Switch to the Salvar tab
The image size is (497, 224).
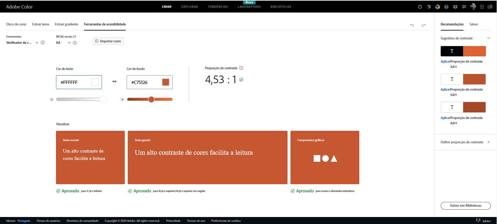(x=474, y=24)
